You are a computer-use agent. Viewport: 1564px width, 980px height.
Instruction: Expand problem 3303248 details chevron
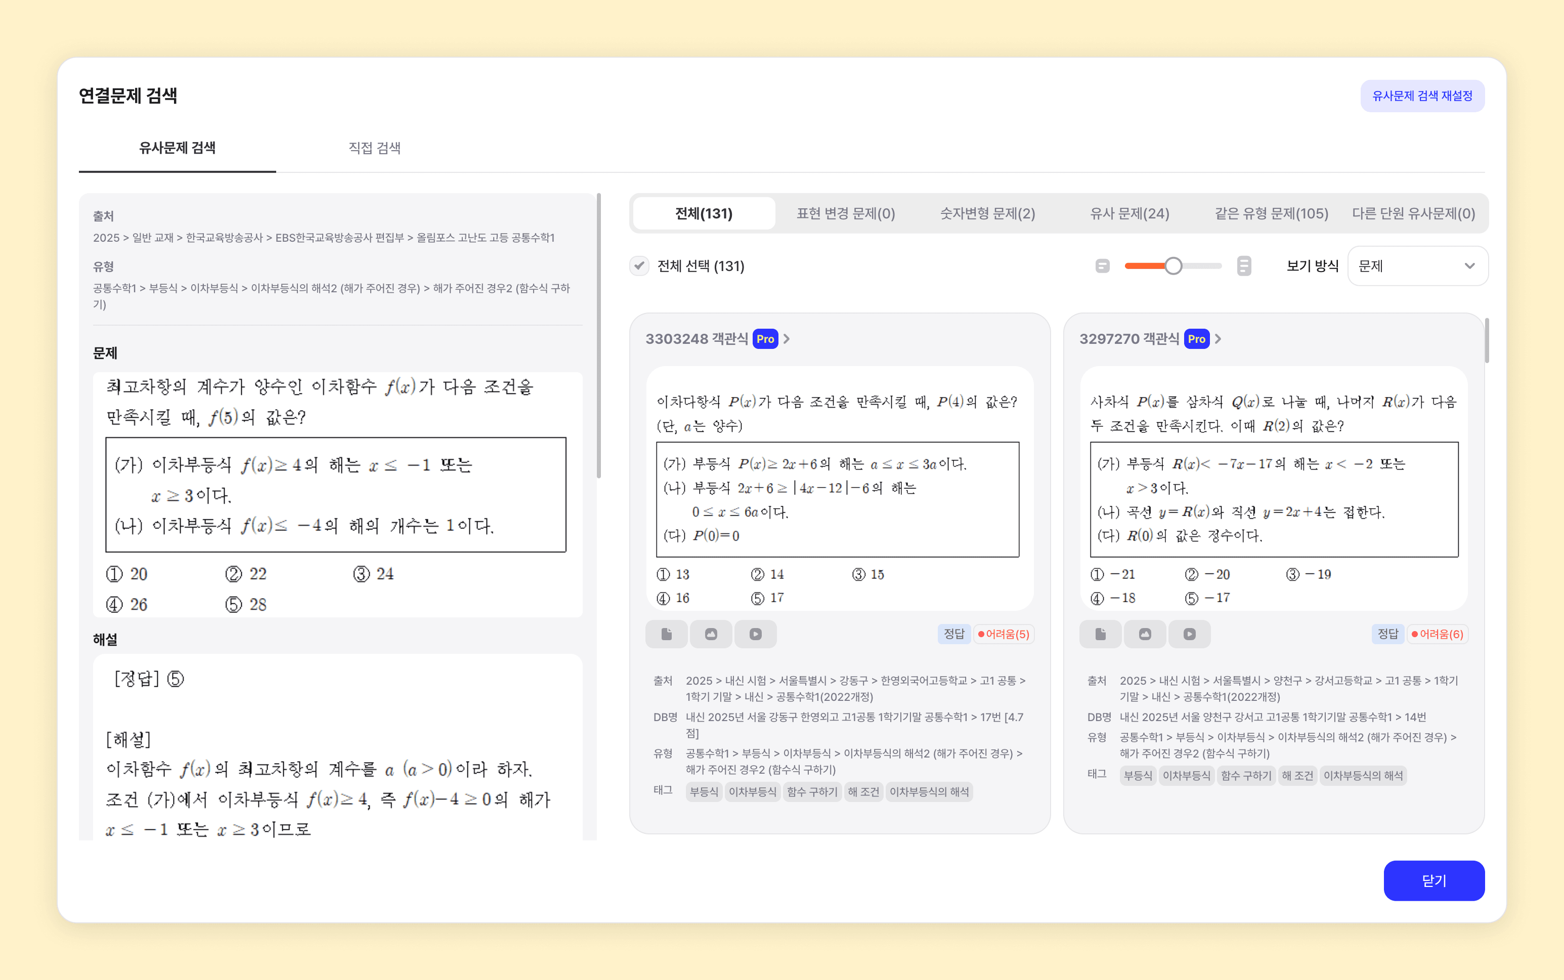[787, 339]
